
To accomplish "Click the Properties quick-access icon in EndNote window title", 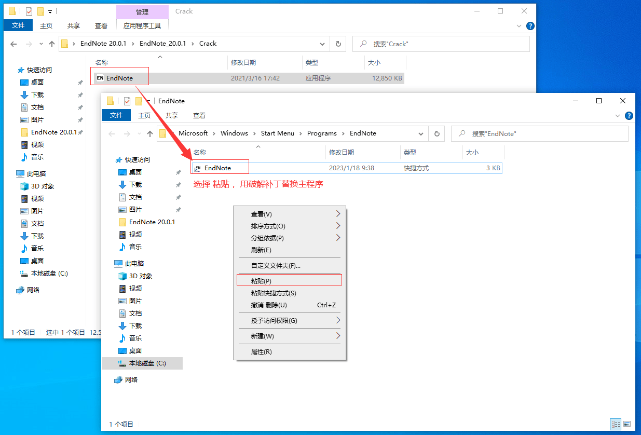I will pos(127,101).
